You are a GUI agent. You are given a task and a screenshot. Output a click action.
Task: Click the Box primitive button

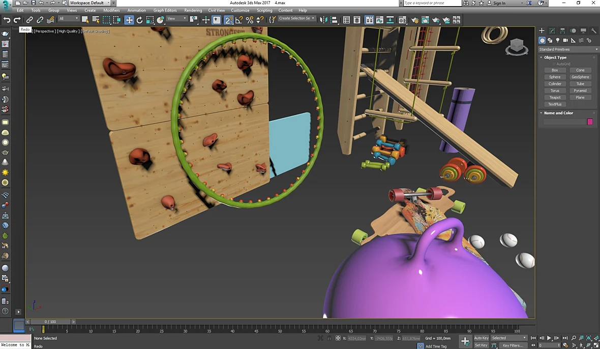[555, 71]
